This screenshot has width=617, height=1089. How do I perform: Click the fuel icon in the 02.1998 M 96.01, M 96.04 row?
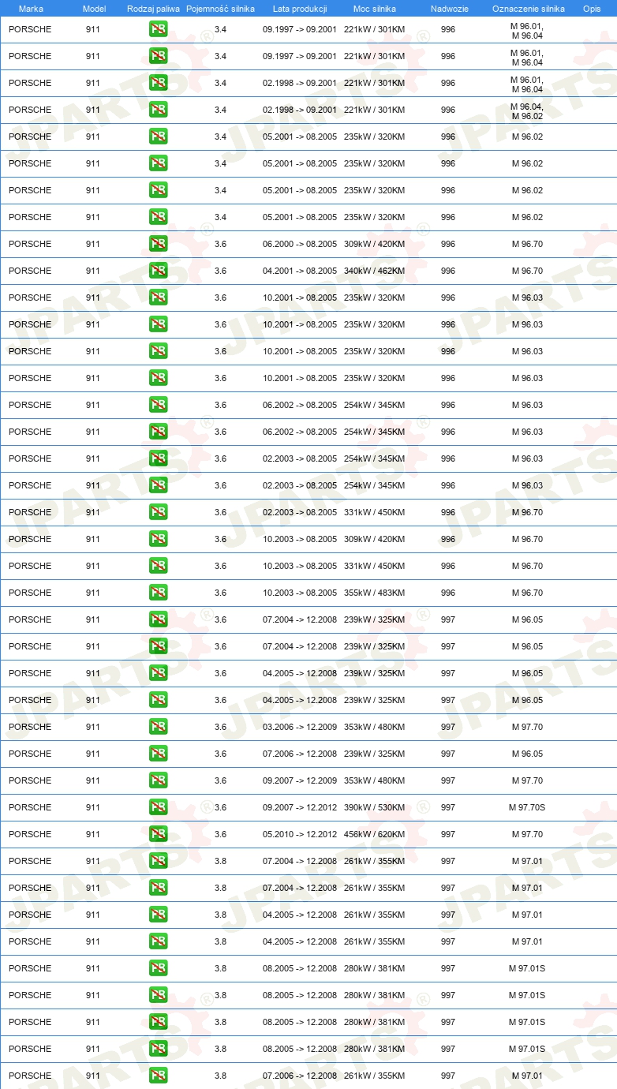(x=158, y=83)
